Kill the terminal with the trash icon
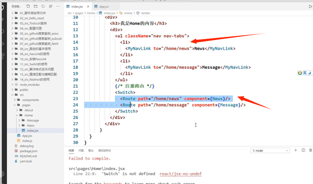 [x=310, y=150]
